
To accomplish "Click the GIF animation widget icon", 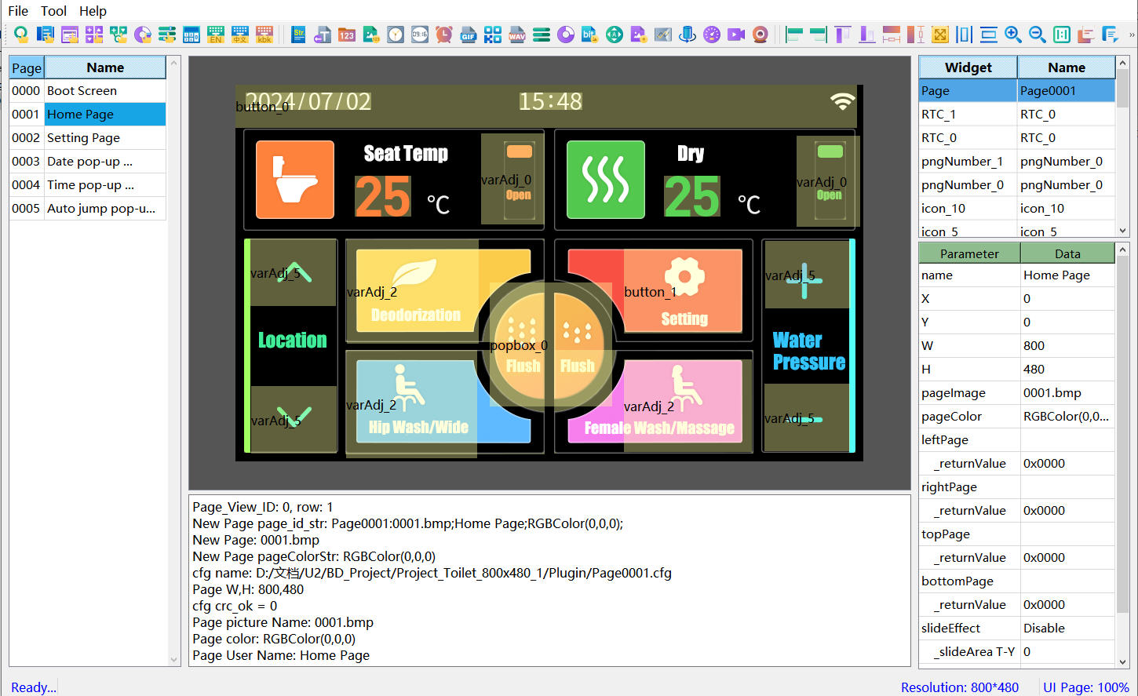I will point(469,35).
